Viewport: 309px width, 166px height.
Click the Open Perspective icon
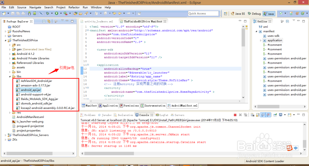(226, 14)
